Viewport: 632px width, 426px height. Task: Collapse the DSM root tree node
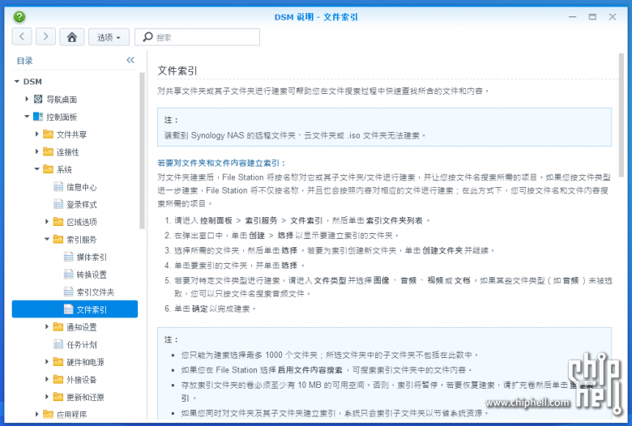17,82
